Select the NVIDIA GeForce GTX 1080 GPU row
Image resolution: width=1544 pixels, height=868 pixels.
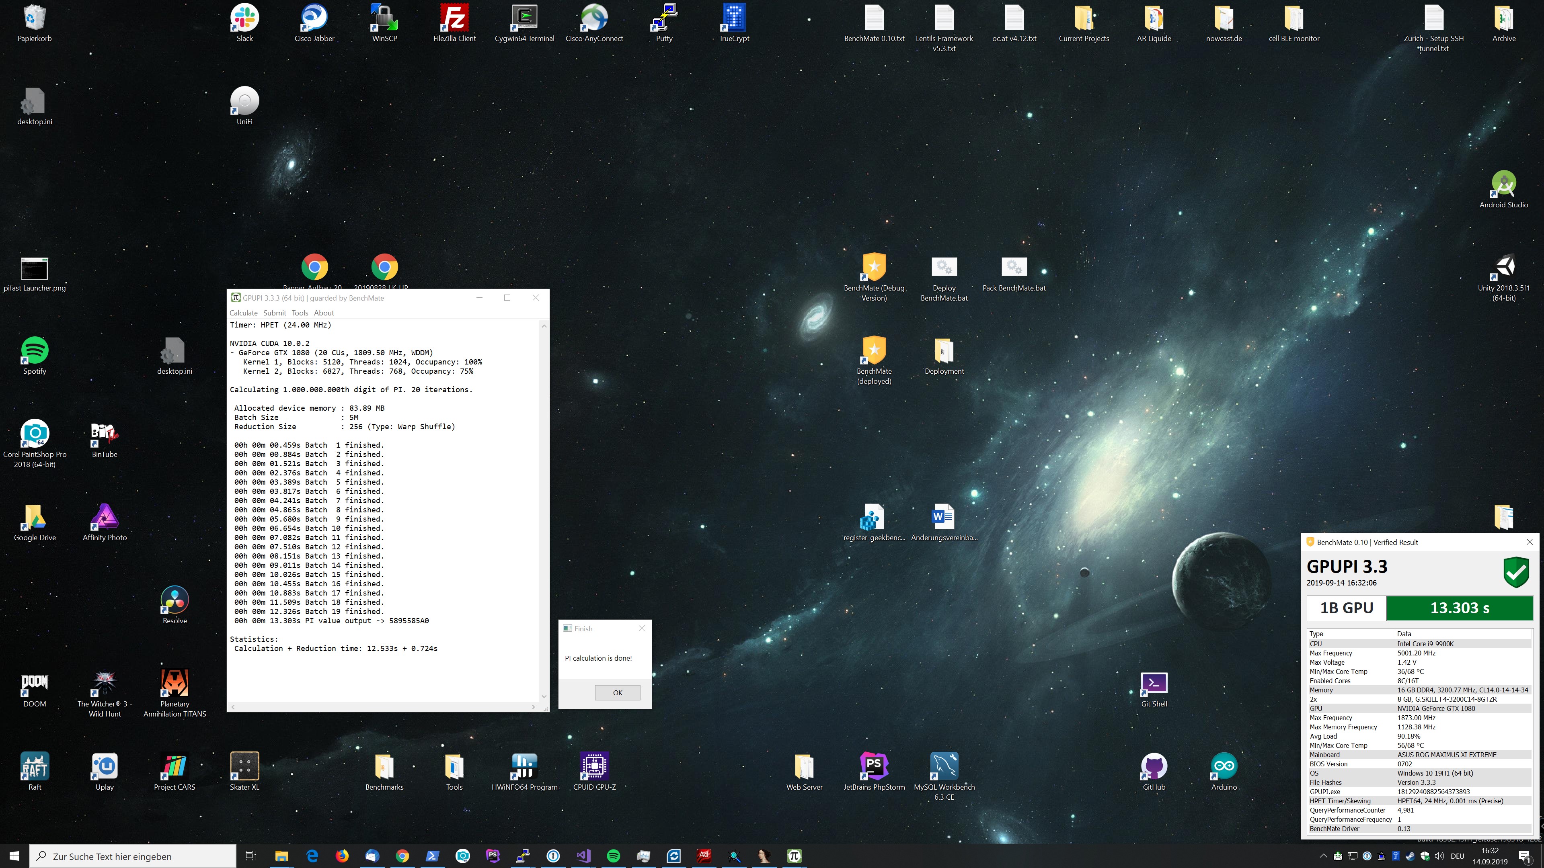1419,708
